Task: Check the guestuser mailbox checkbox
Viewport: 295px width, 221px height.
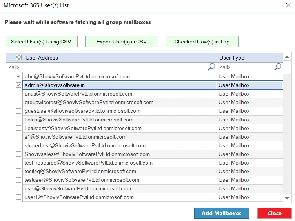Action: (18, 111)
